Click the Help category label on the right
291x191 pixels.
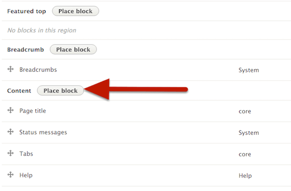(245, 175)
